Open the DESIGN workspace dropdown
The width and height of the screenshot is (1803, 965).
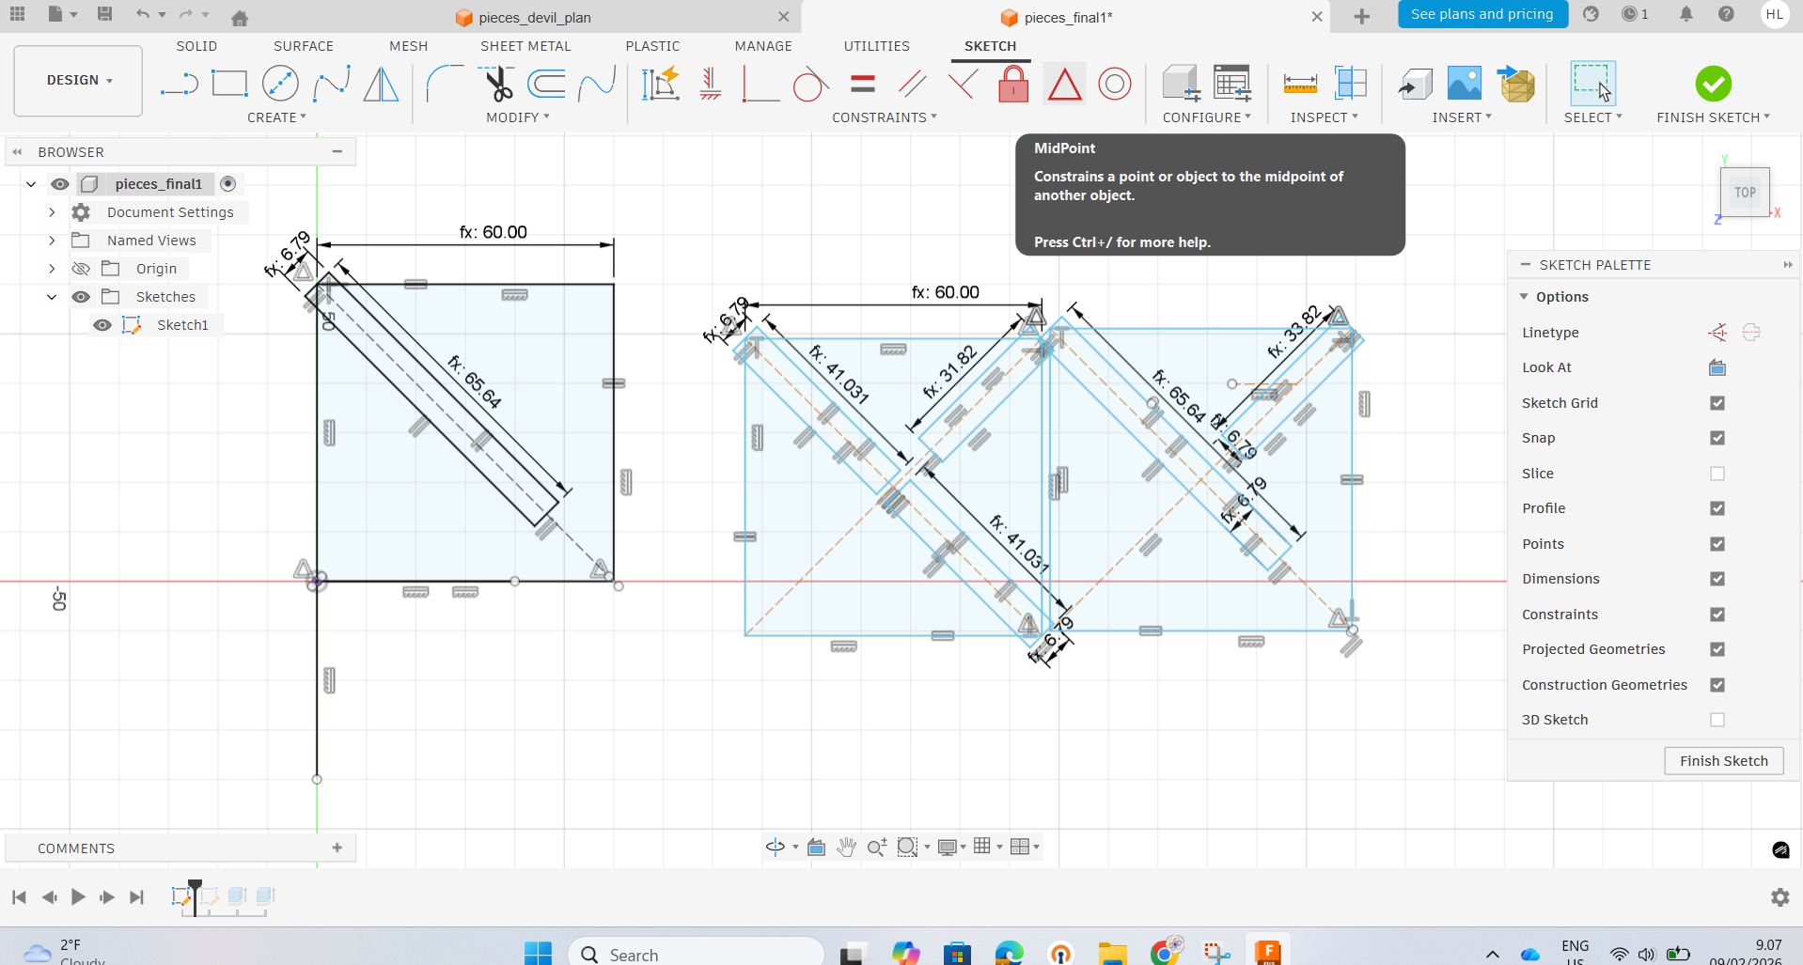[x=79, y=81]
